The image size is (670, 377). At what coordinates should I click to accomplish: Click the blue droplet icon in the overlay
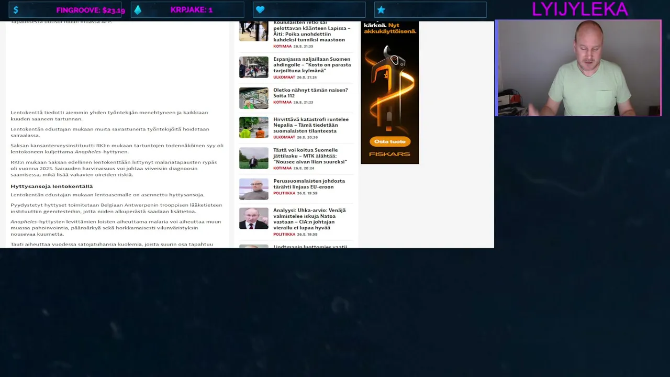click(x=138, y=10)
